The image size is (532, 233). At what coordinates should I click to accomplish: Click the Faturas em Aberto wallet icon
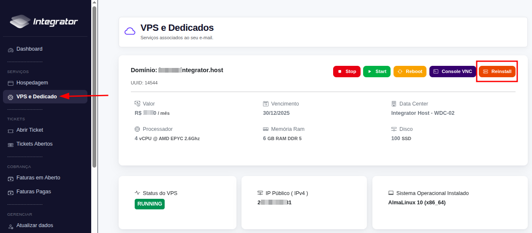click(x=11, y=178)
